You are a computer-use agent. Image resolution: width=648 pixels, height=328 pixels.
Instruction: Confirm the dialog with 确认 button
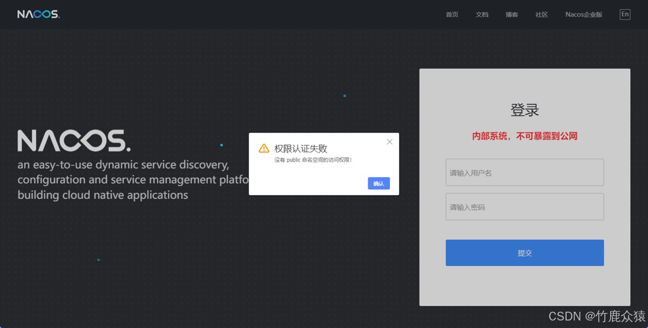tap(379, 183)
